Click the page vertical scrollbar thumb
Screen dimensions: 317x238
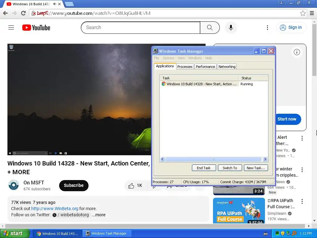coord(314,50)
